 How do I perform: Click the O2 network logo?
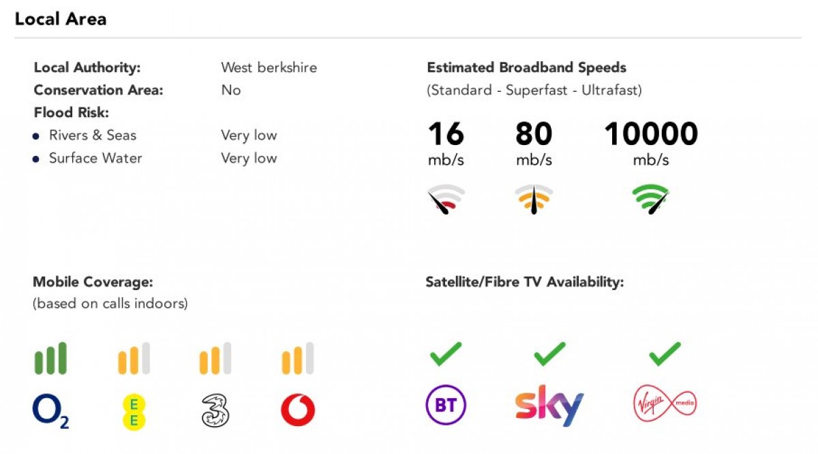(51, 411)
